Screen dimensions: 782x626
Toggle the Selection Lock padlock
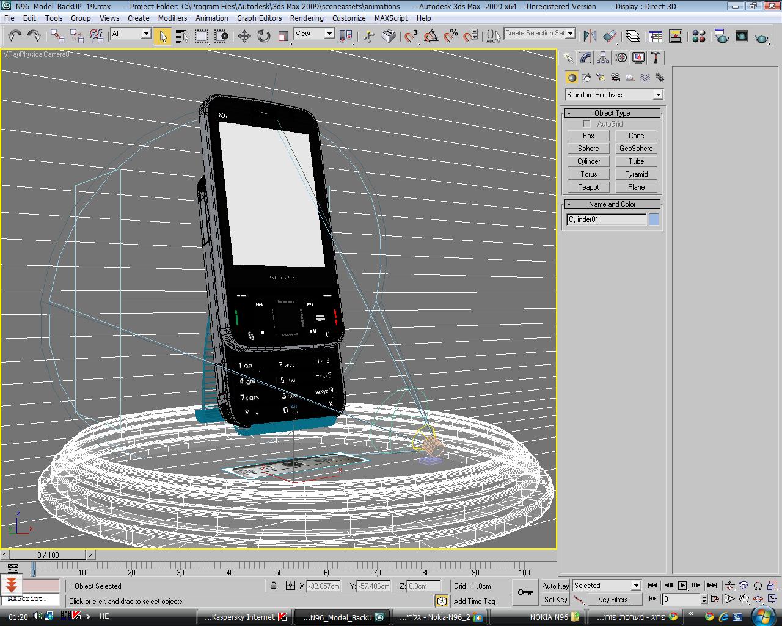[274, 586]
